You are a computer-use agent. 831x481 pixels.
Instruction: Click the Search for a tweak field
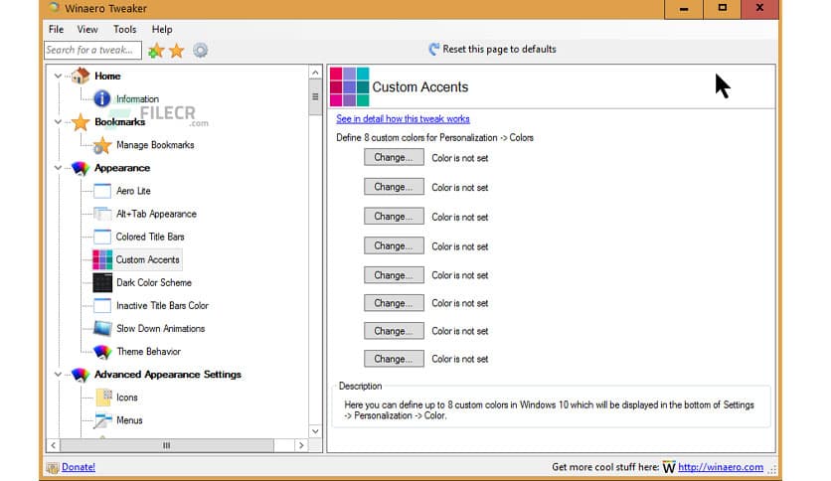(92, 50)
